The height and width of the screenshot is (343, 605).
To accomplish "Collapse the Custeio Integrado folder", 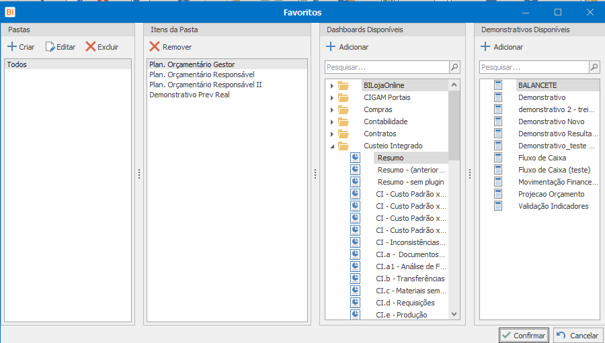I will [331, 146].
